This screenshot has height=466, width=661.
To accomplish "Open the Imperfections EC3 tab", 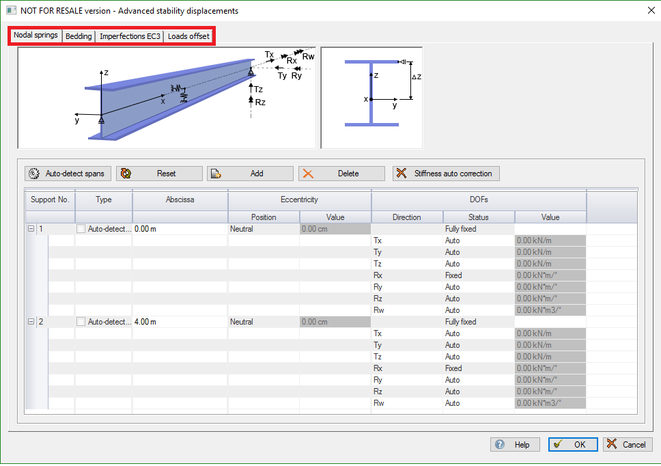I will [x=130, y=36].
